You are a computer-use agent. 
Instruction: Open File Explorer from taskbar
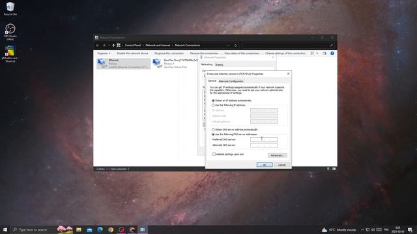(x=79, y=229)
